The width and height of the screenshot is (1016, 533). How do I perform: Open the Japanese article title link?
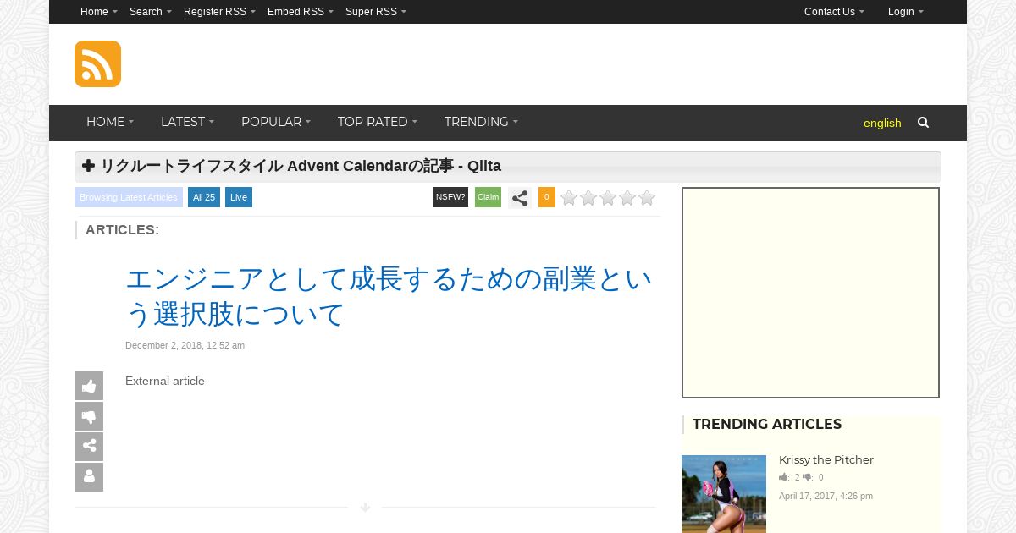[x=389, y=296]
